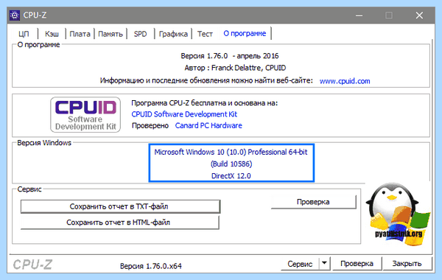Expand the Сервис dropdown arrow
The width and height of the screenshot is (442, 280).
coord(324,263)
